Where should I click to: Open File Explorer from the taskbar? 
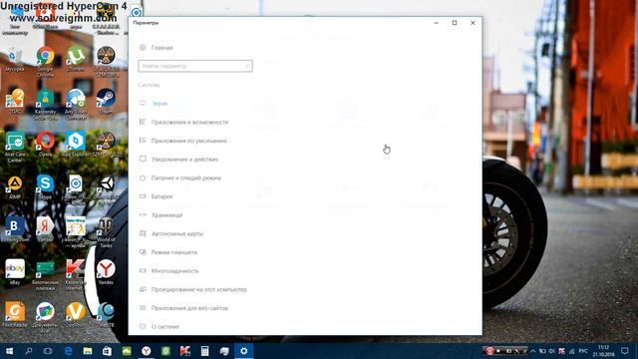(x=88, y=351)
